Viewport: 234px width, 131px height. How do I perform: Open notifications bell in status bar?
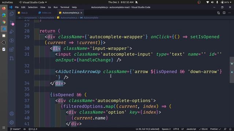230,129
